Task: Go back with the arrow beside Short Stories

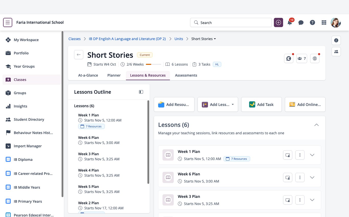Action: pyautogui.click(x=79, y=55)
